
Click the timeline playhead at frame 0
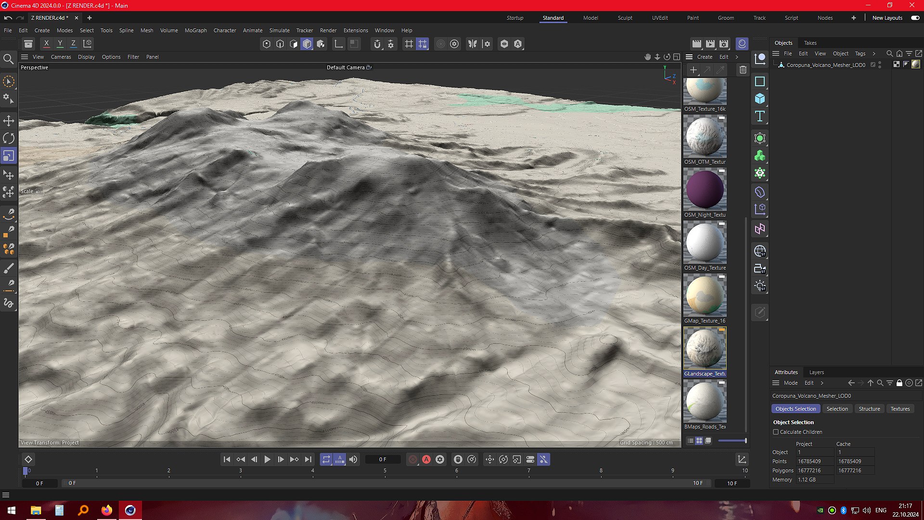click(26, 471)
